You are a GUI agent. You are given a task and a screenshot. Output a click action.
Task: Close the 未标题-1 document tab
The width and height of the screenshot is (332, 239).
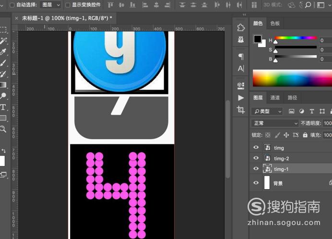coord(16,18)
